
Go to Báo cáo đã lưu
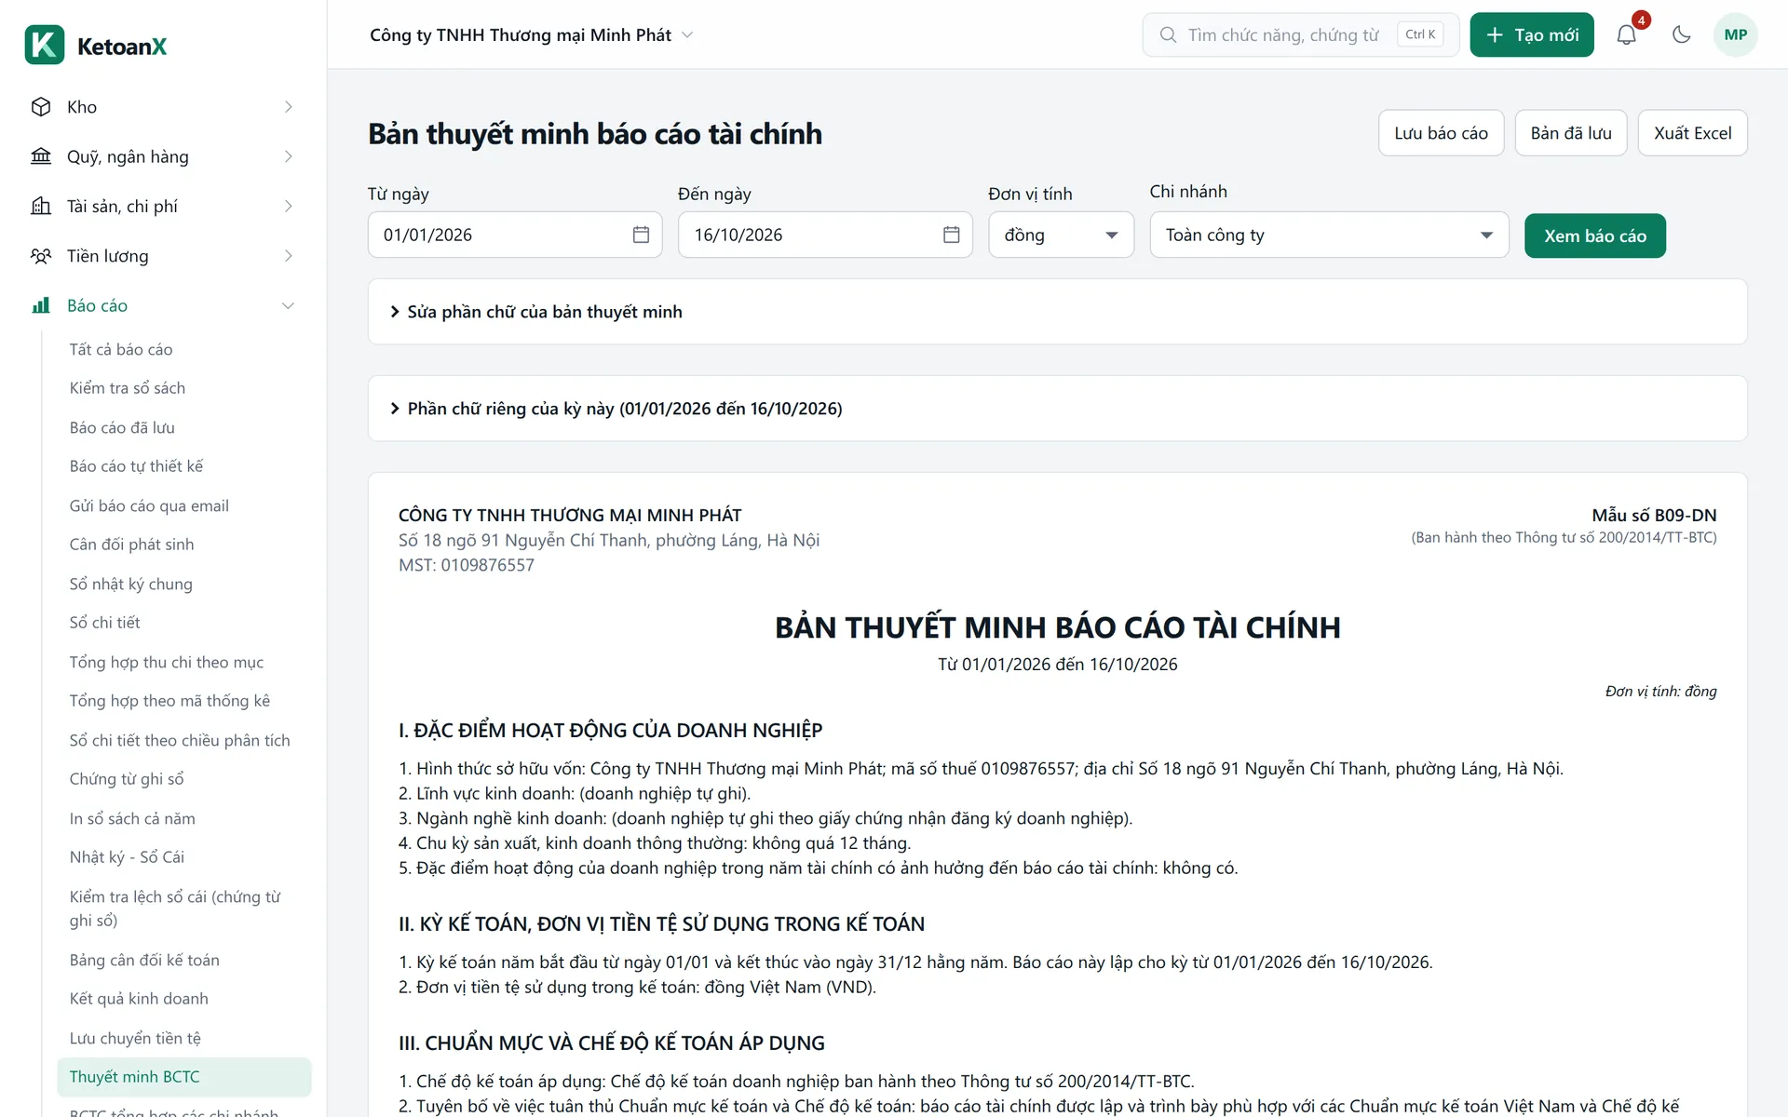point(122,427)
